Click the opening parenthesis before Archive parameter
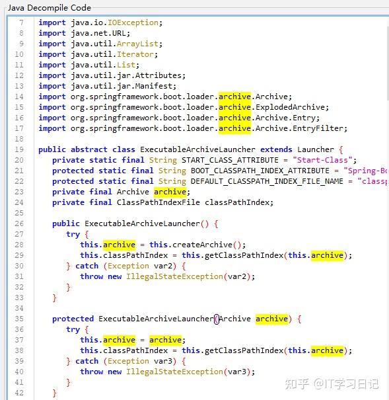Screen dimensions: 389x400 point(217,319)
